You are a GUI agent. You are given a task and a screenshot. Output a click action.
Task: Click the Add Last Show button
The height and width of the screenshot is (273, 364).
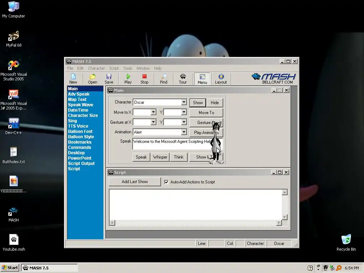[135, 182]
